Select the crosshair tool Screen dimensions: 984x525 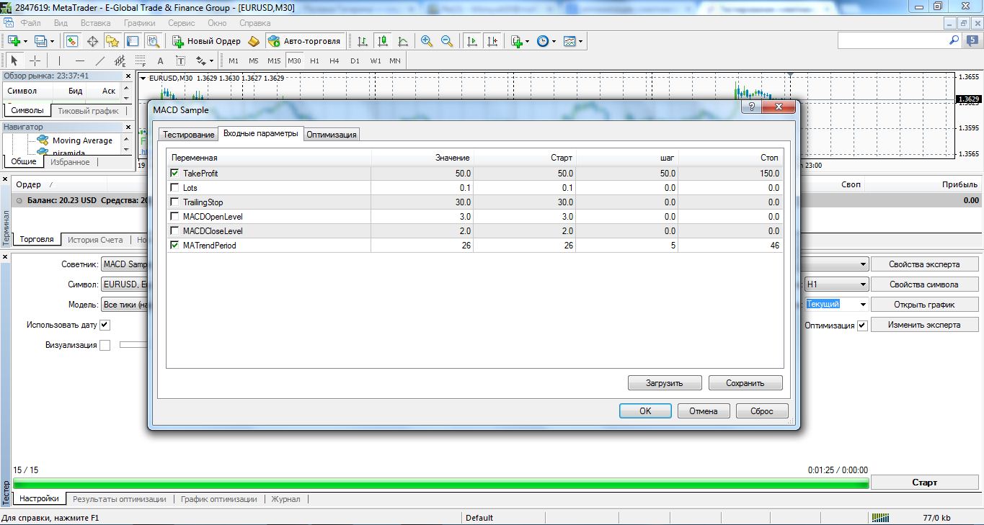point(35,60)
